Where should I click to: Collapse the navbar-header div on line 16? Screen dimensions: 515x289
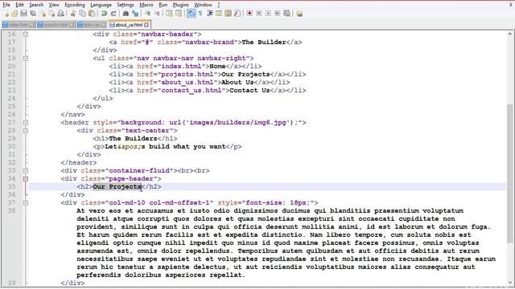coord(25,34)
